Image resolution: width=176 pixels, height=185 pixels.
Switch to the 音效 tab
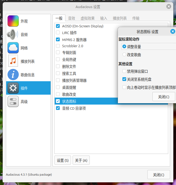[72, 18]
